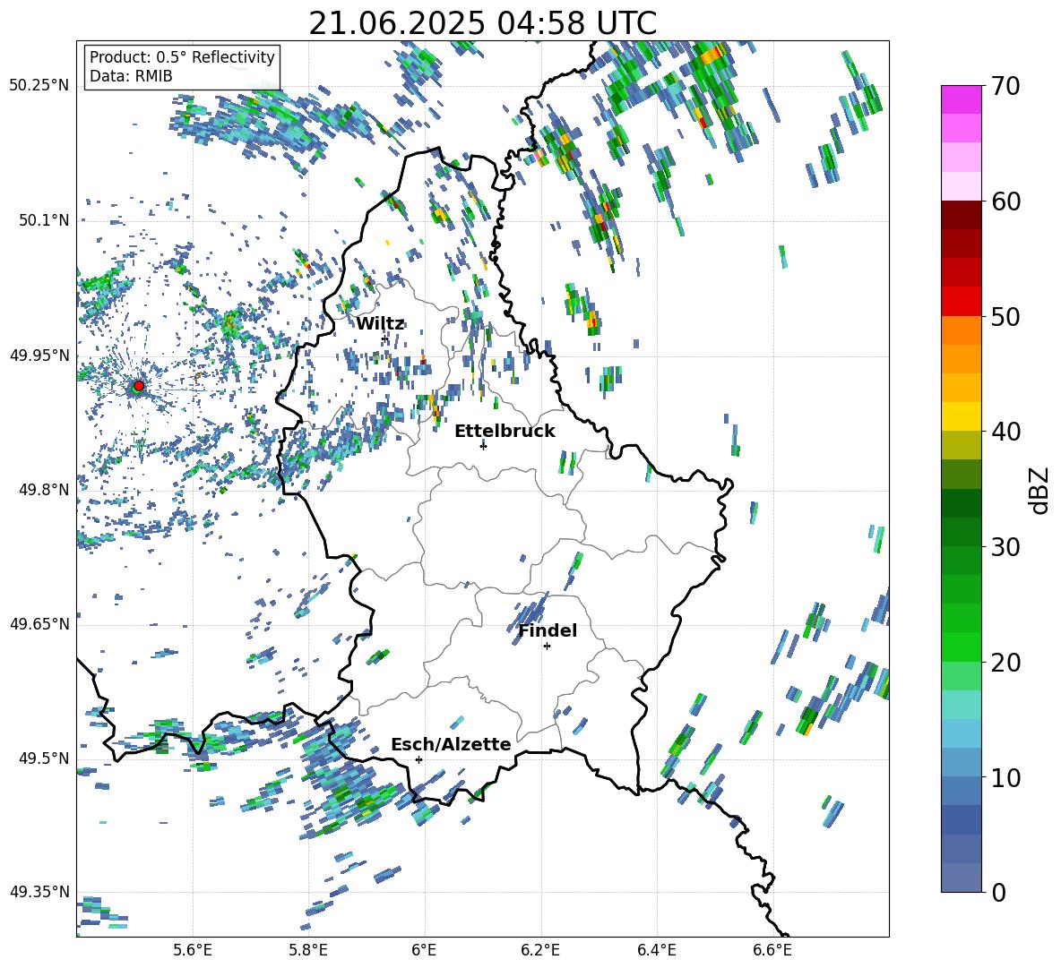Click the 49.5°N latitude label
The width and height of the screenshot is (1061, 968).
[43, 758]
